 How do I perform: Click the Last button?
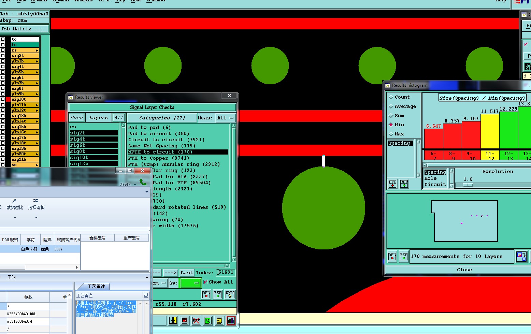click(x=186, y=273)
